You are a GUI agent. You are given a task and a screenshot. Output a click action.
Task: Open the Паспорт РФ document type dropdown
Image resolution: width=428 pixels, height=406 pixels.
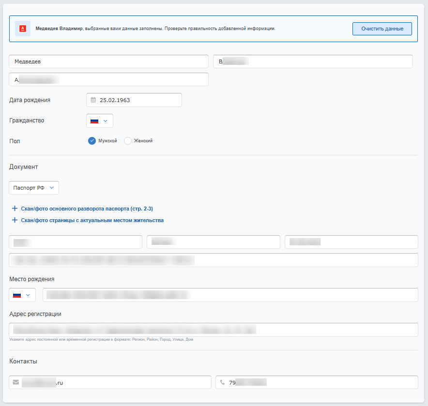pyautogui.click(x=34, y=188)
